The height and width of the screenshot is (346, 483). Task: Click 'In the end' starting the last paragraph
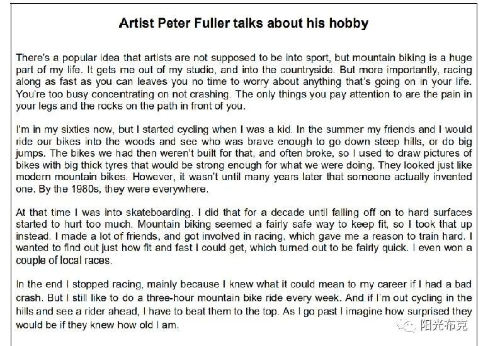[x=39, y=284]
